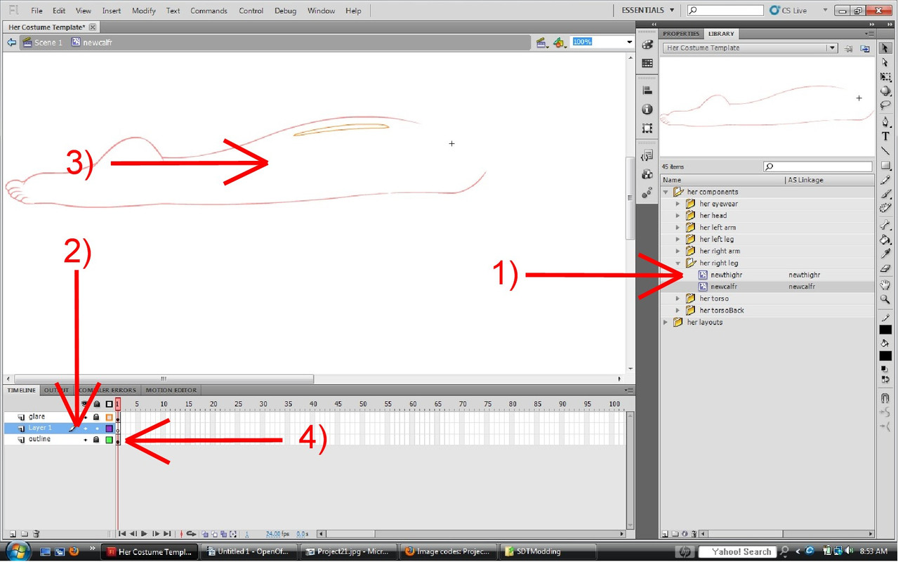Open the Transform panel icon
898x562 pixels.
coord(647,129)
